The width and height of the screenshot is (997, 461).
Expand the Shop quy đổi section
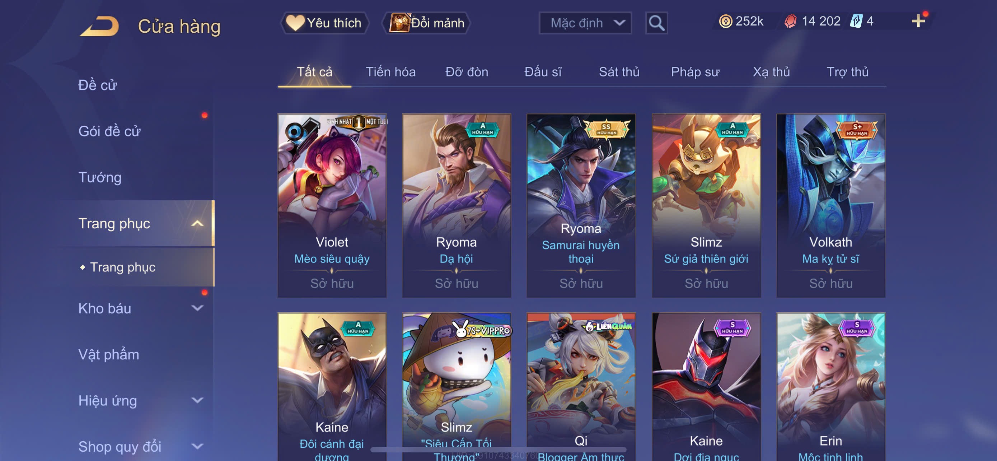tap(197, 446)
